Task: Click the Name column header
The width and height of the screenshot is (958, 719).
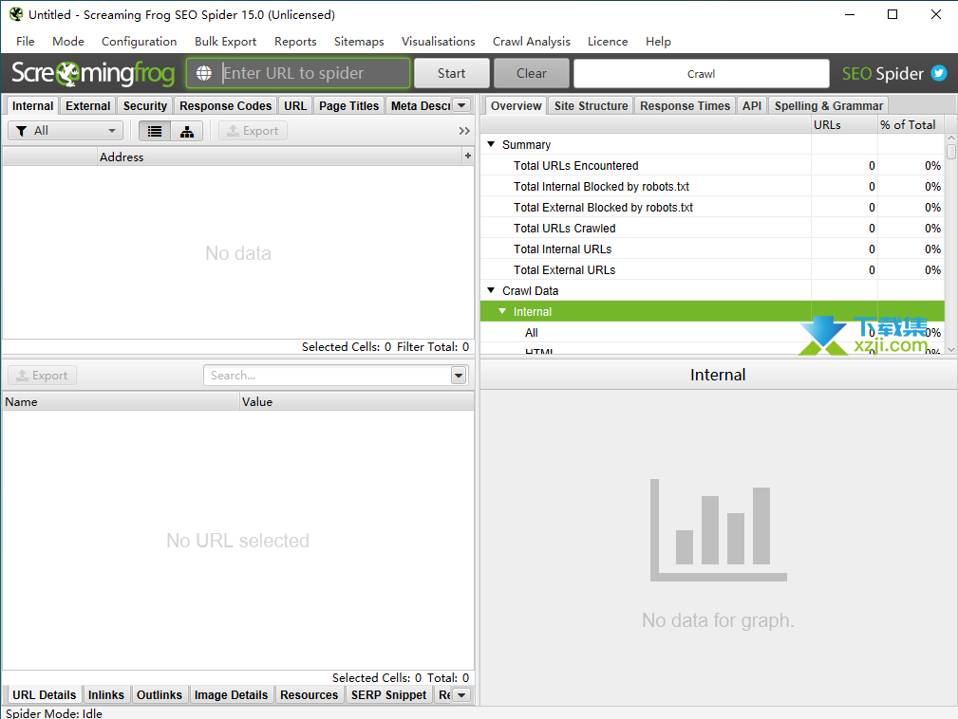Action: tap(121, 401)
